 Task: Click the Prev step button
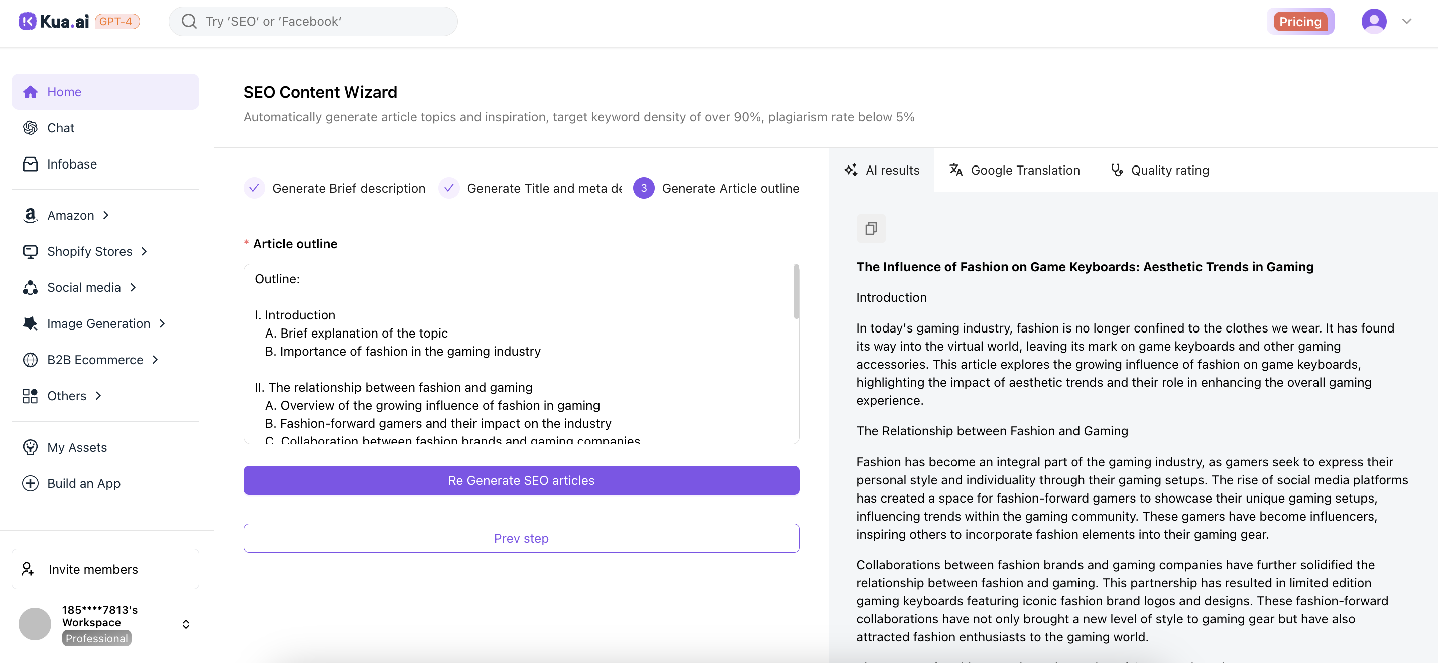(521, 538)
